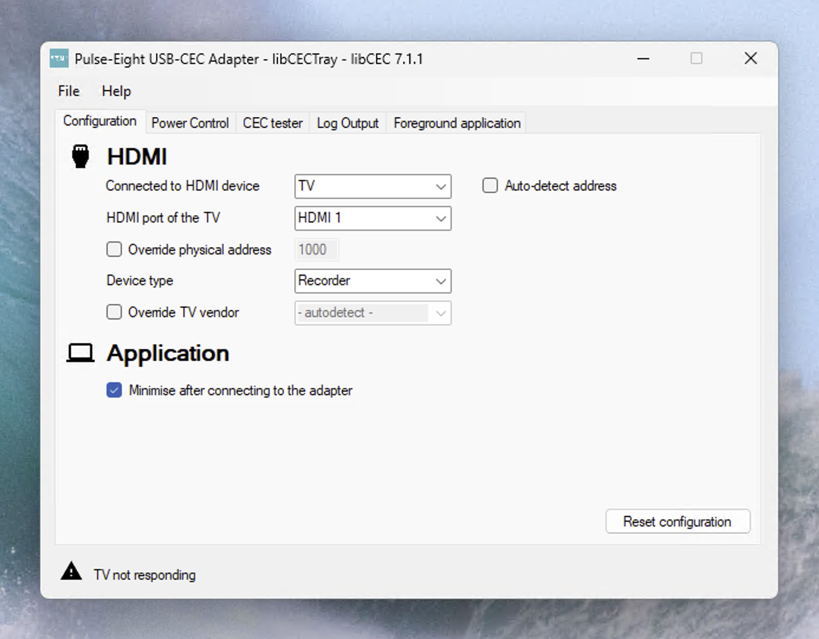Open the File menu
Screen dimensions: 819x639
click(69, 91)
